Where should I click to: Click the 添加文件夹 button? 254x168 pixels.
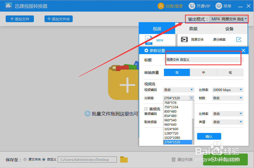point(58,19)
